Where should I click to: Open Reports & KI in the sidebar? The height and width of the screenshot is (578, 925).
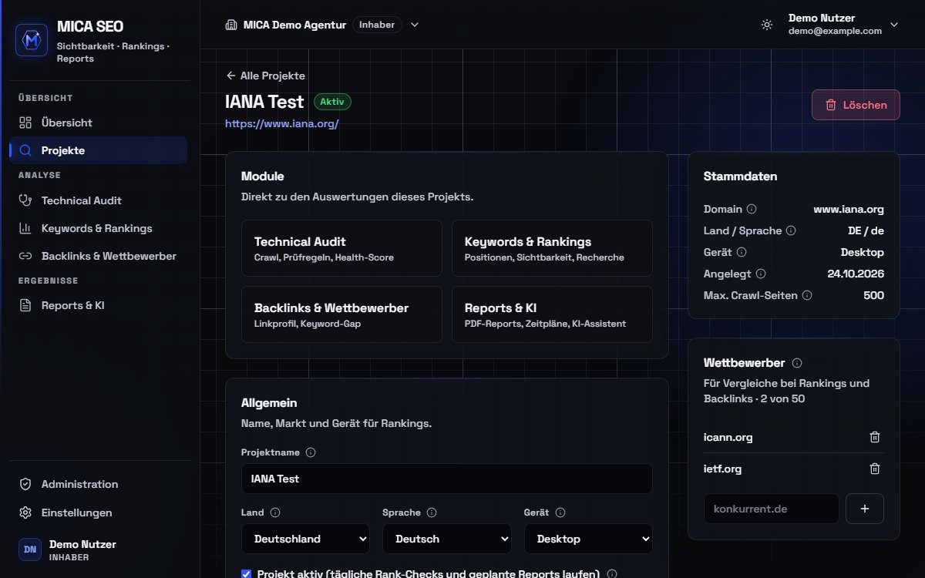pyautogui.click(x=99, y=305)
